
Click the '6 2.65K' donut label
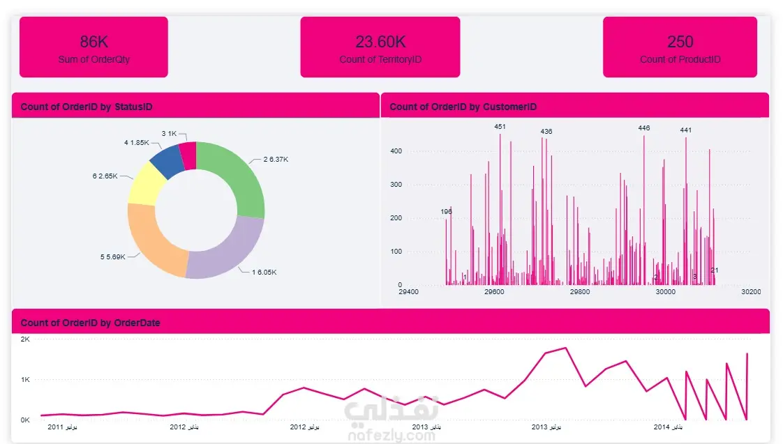(105, 176)
